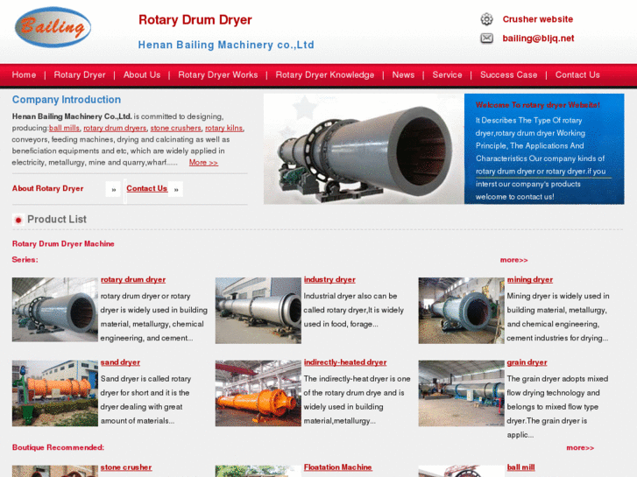Click the Rotary Drum Dryer Machine heading
Screen dimensions: 637x477
coord(63,243)
